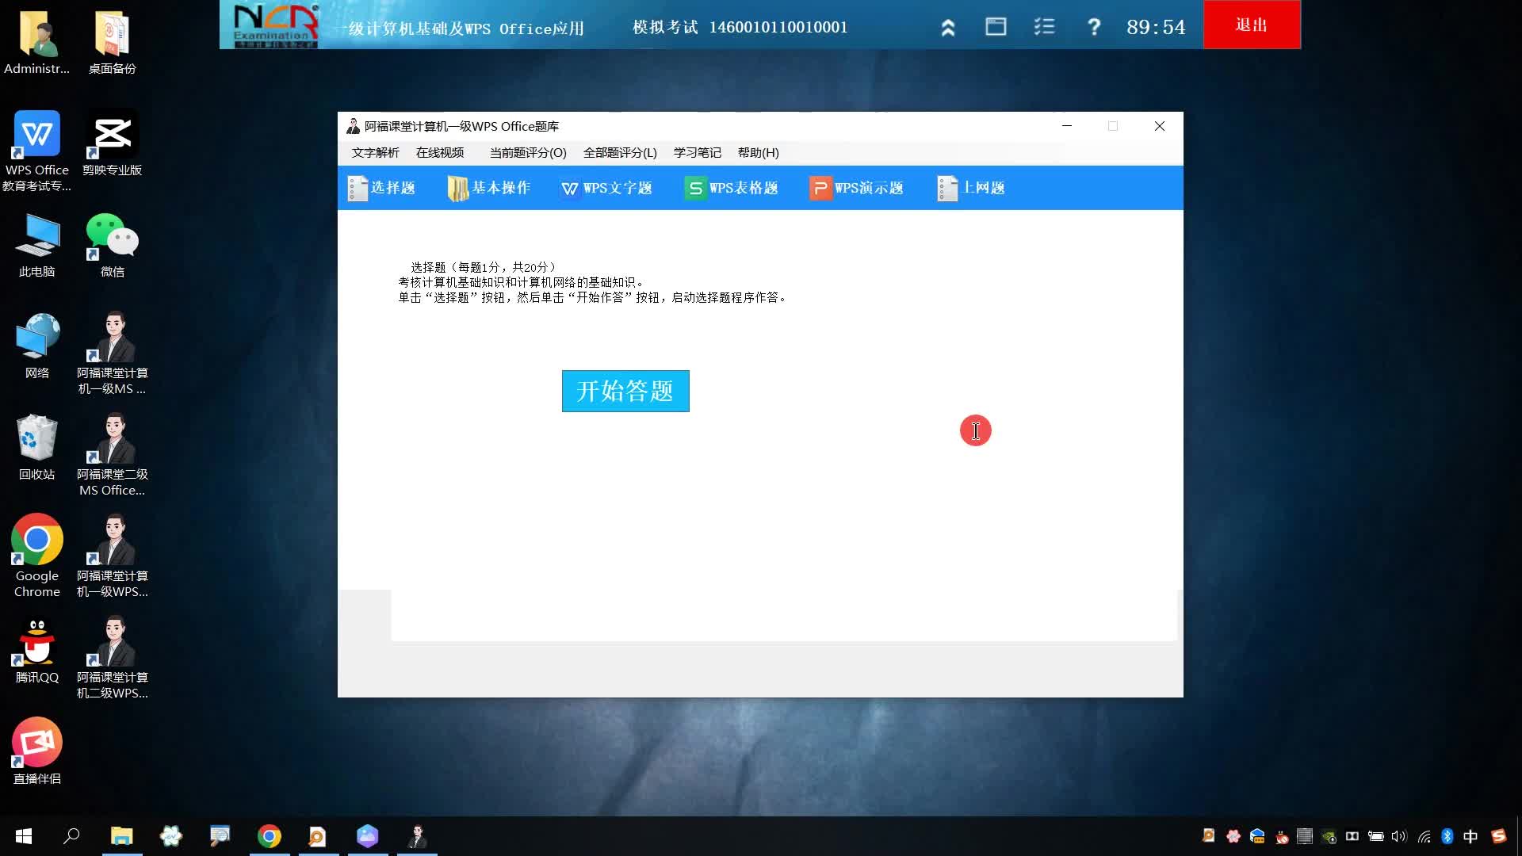
Task: Open the 当前题评分(O) menu
Action: [527, 152]
